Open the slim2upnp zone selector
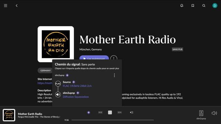The image size is (221, 124). 201,115
